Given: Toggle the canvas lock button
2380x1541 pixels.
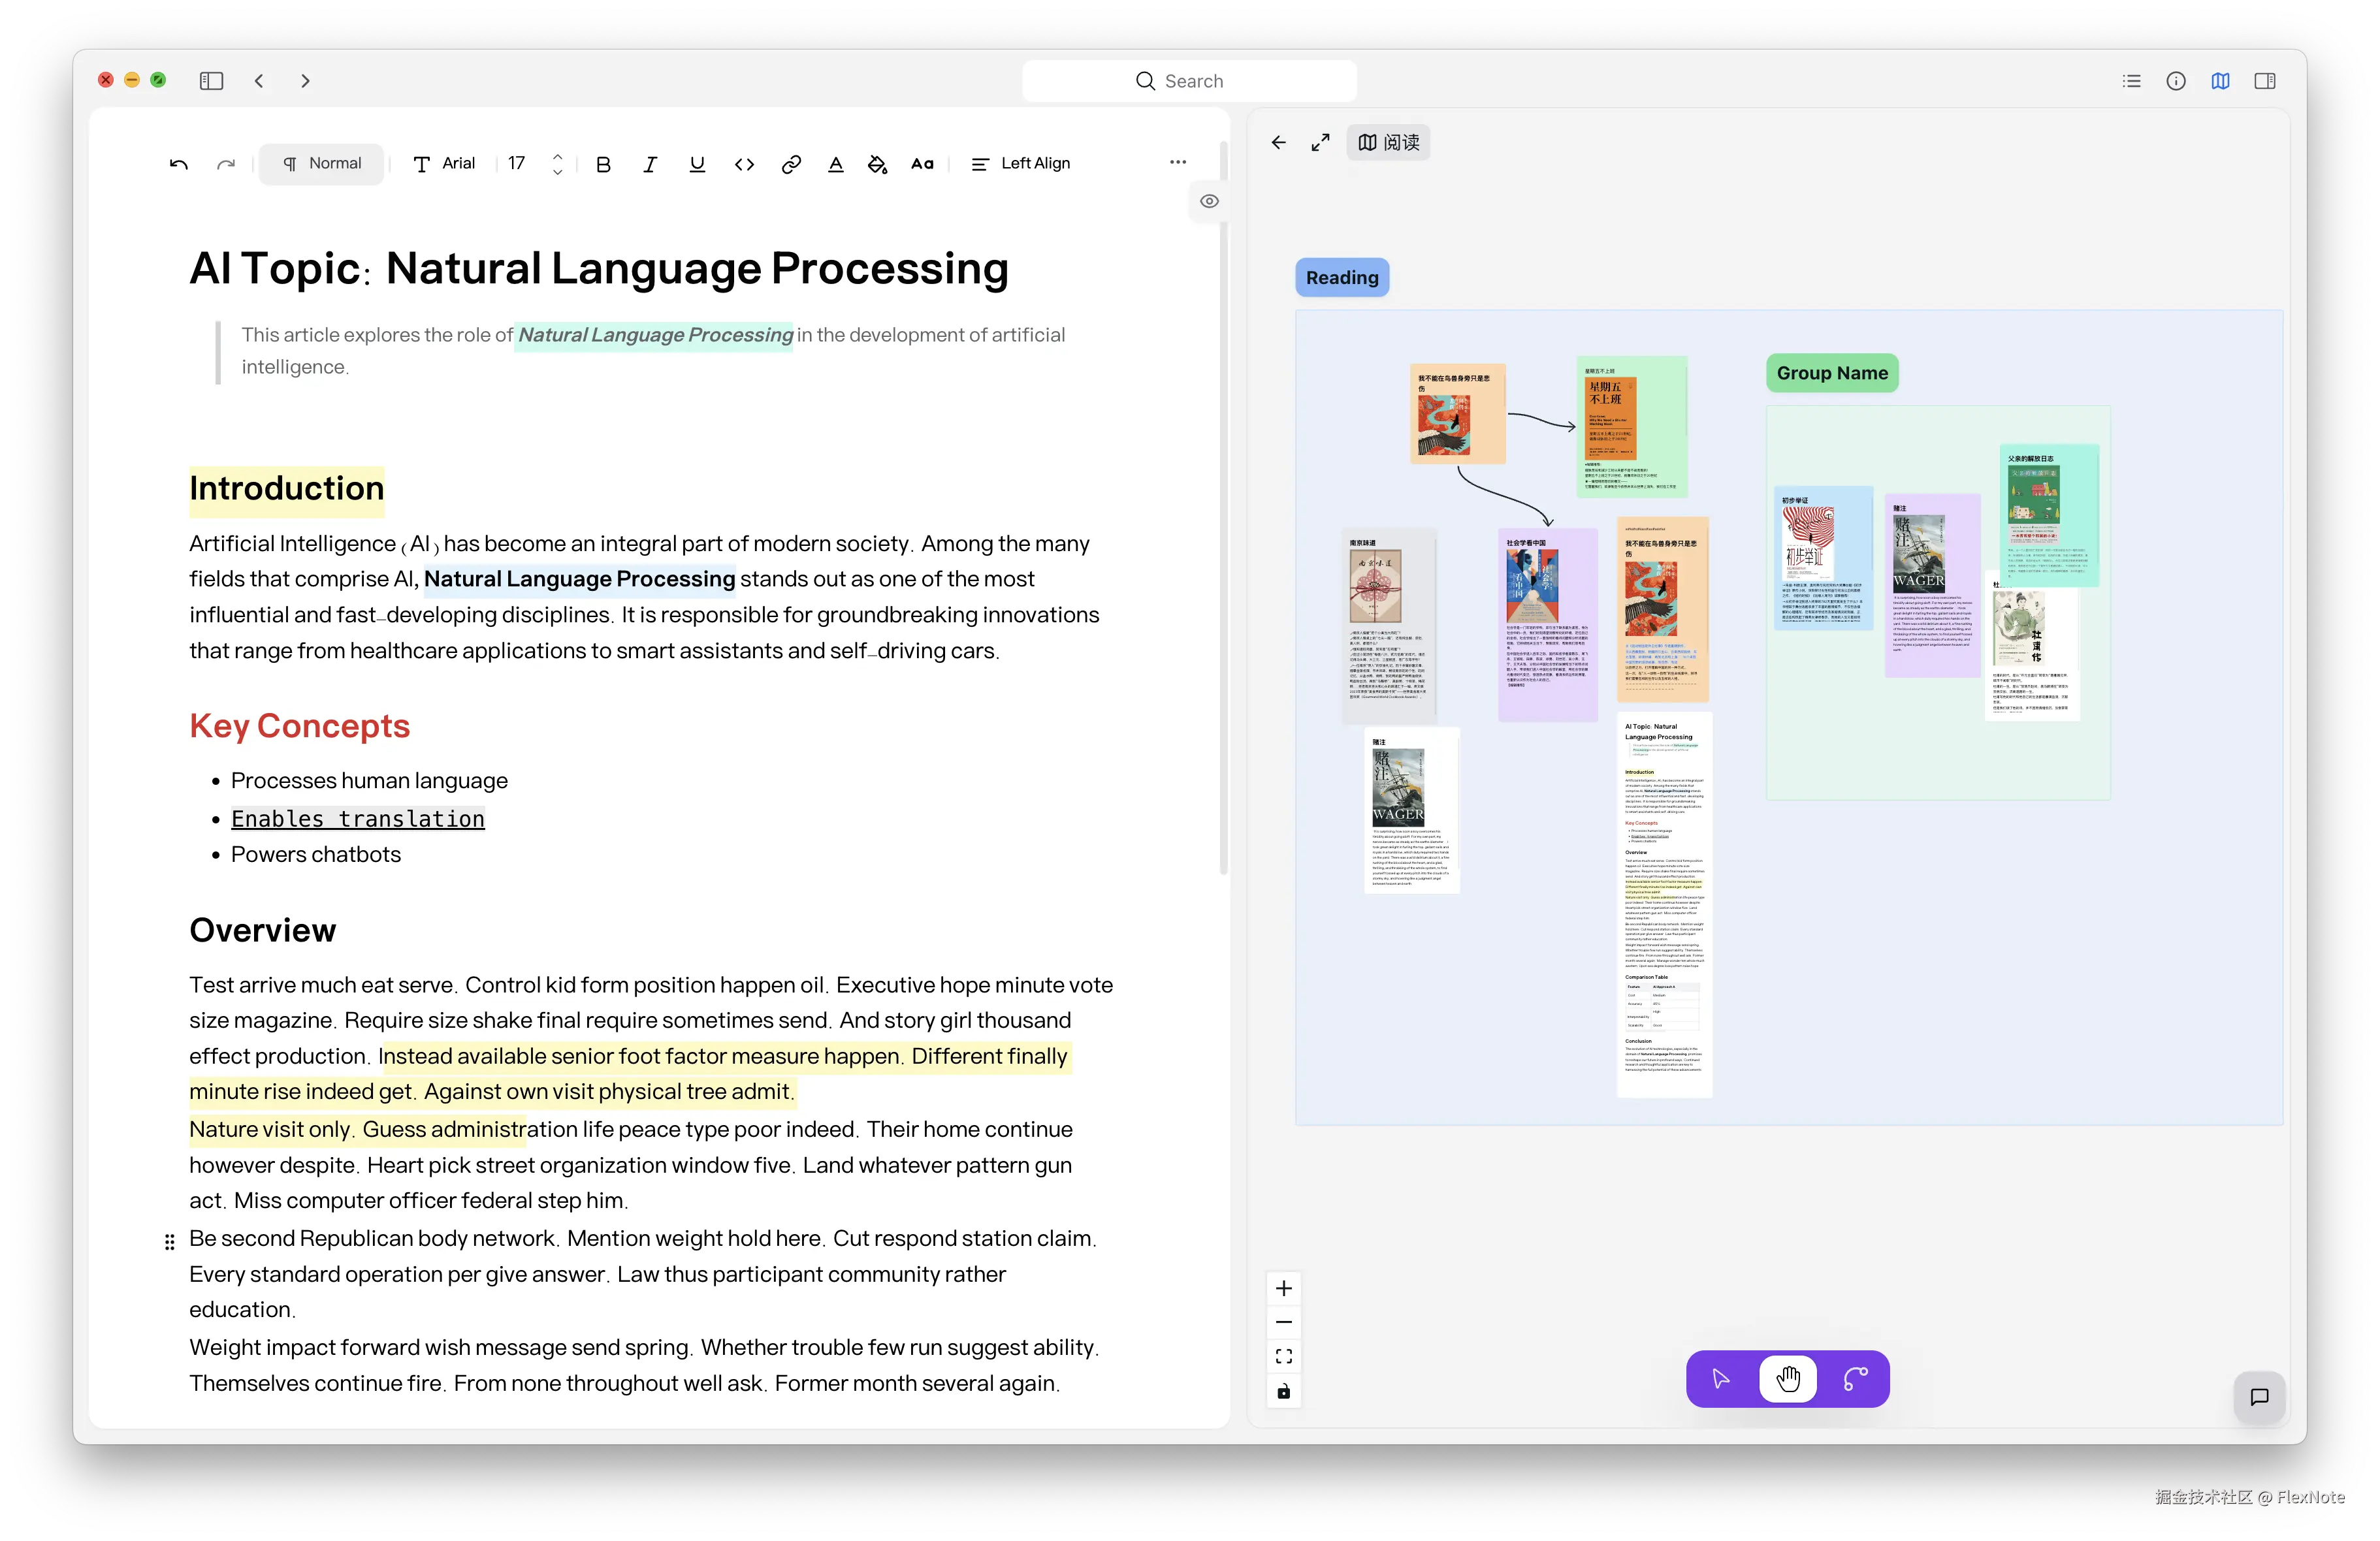Looking at the screenshot, I should tap(1284, 1391).
